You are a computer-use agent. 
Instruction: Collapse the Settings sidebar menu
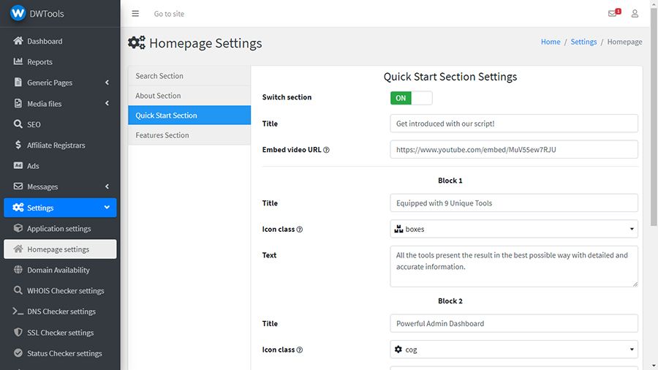click(x=107, y=208)
